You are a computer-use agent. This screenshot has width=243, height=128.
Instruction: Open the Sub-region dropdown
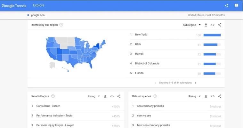click(192, 25)
